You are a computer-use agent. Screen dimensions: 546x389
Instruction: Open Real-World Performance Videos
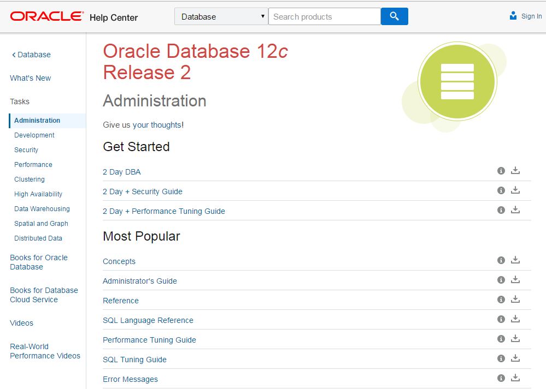pos(45,351)
